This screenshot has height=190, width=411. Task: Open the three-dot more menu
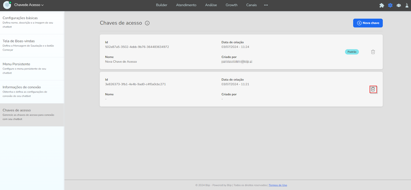tap(266, 5)
